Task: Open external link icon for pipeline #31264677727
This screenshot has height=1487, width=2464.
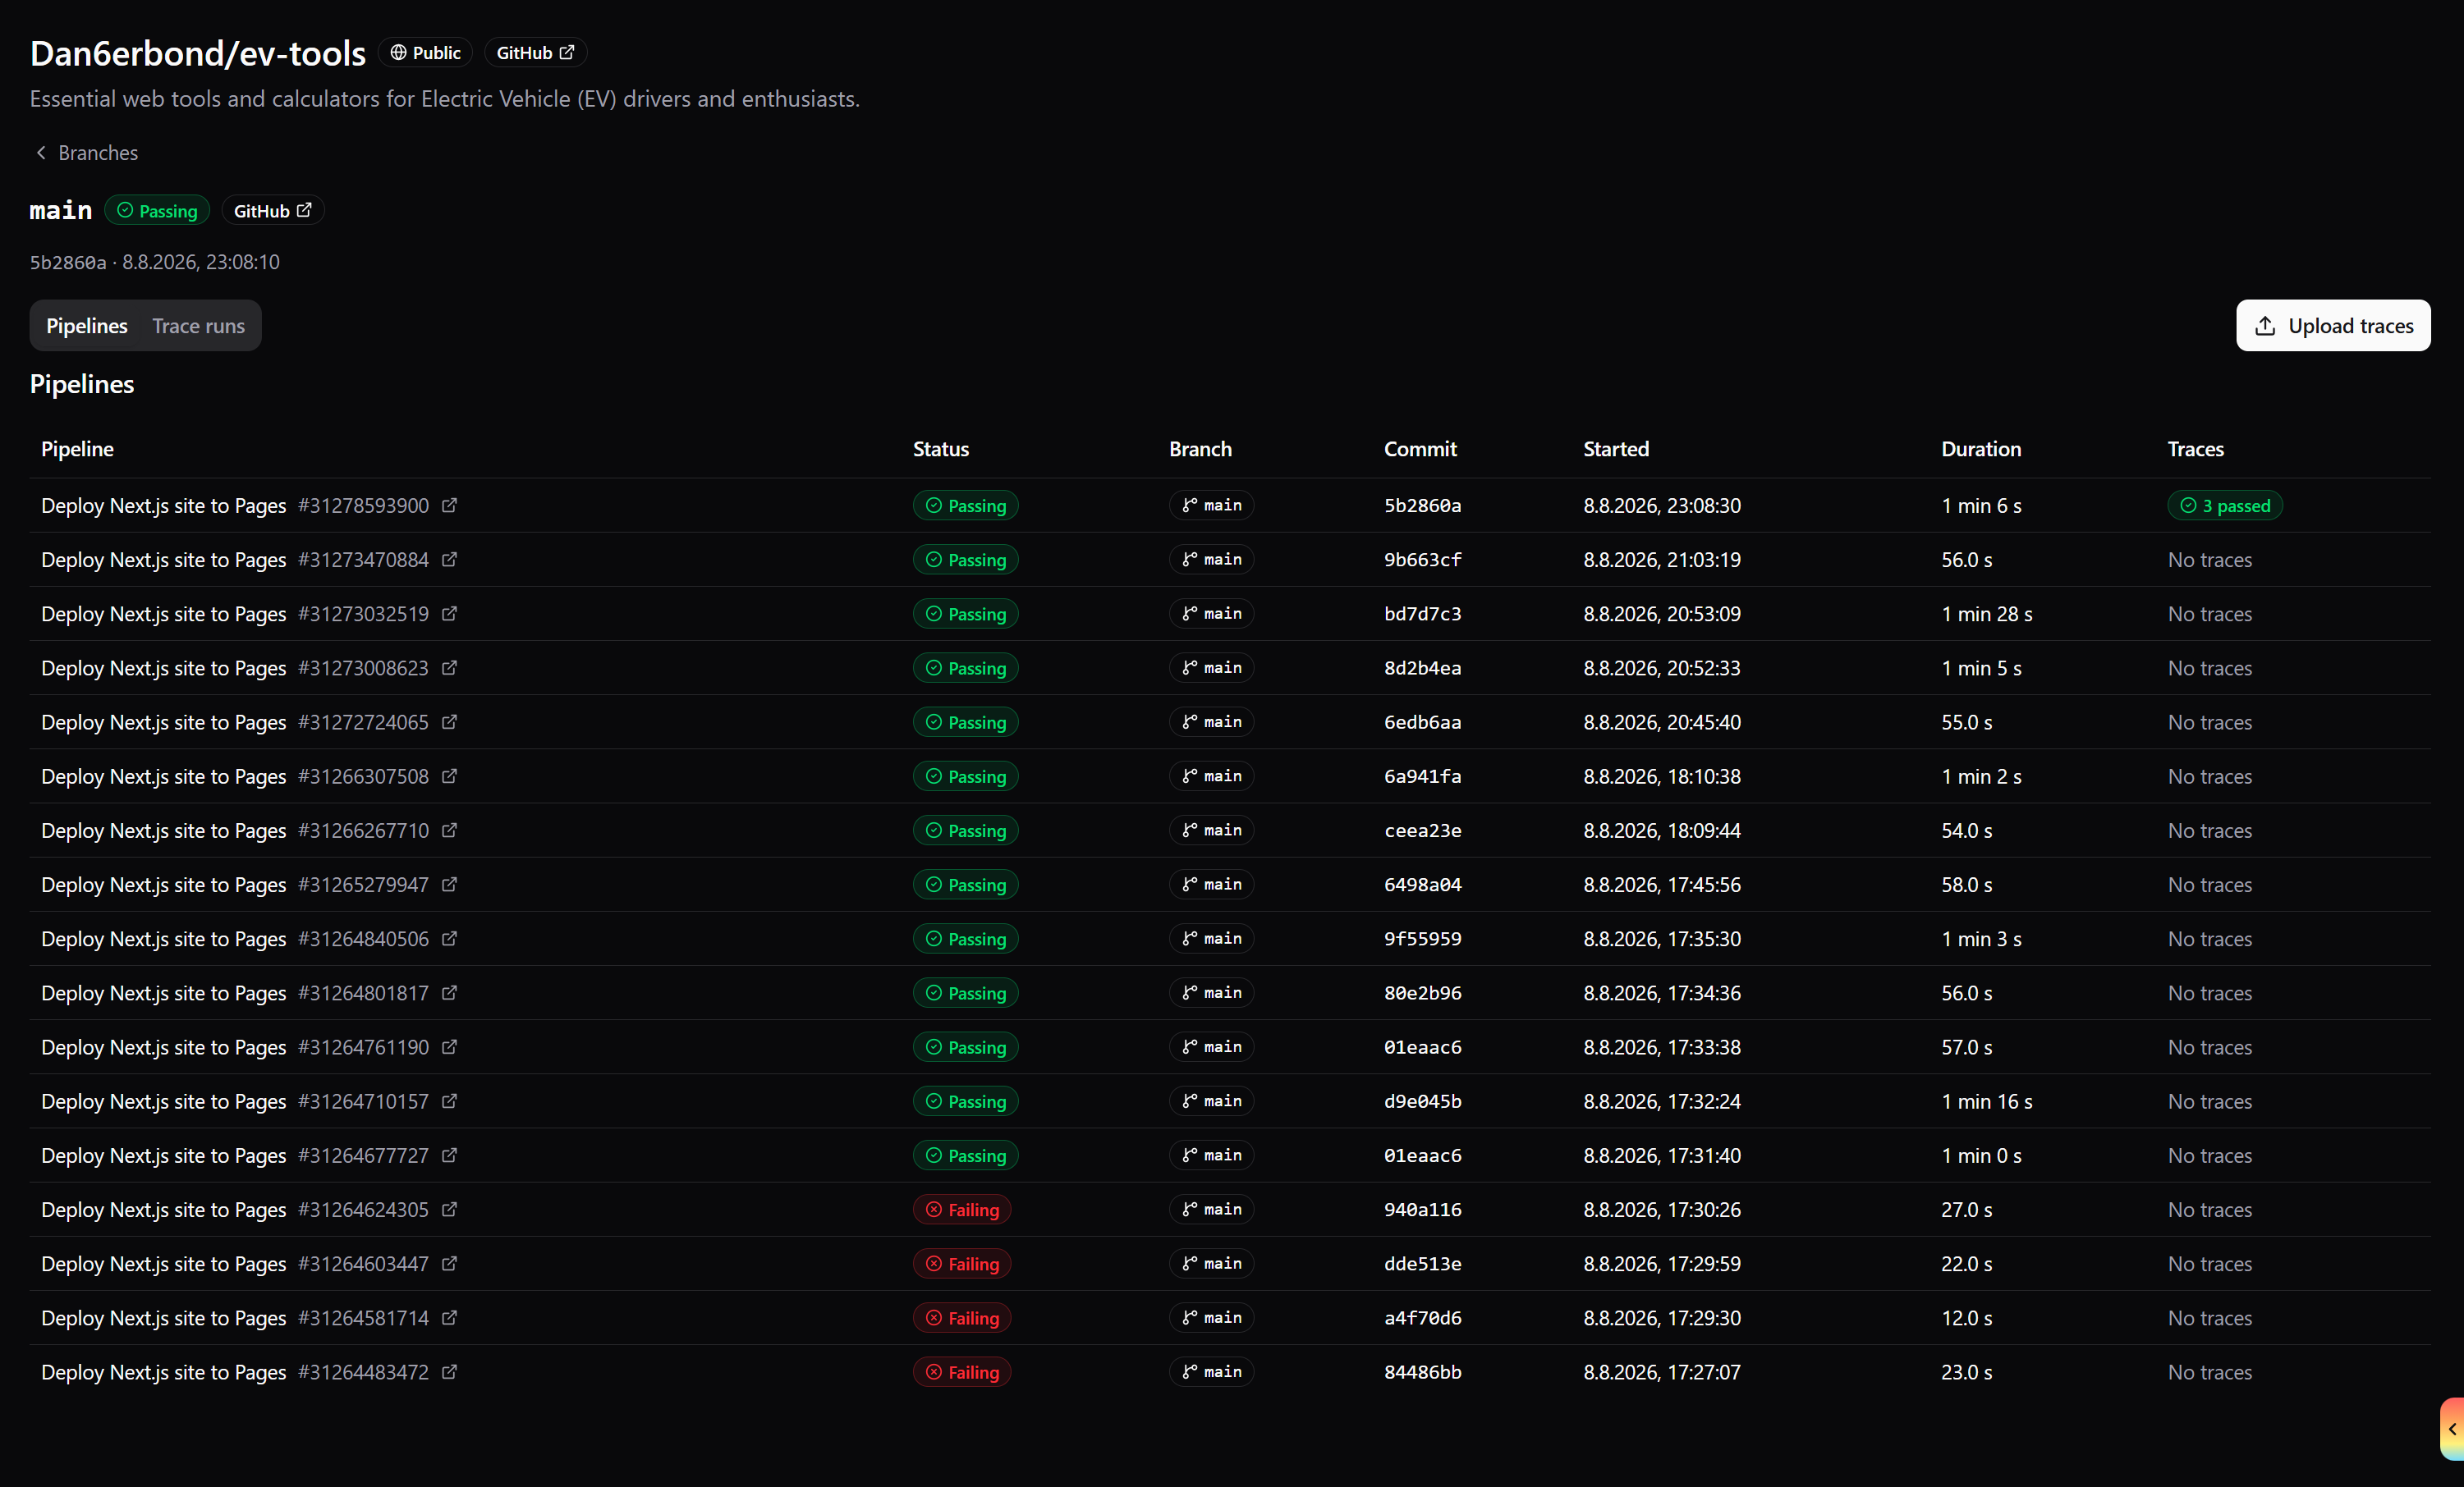Action: pyautogui.click(x=449, y=1155)
